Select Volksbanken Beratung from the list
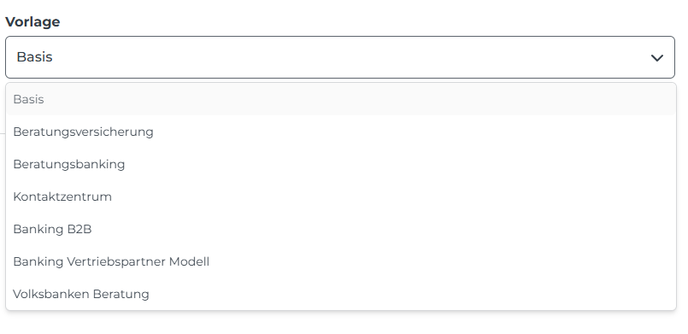This screenshot has width=688, height=334. click(x=340, y=294)
